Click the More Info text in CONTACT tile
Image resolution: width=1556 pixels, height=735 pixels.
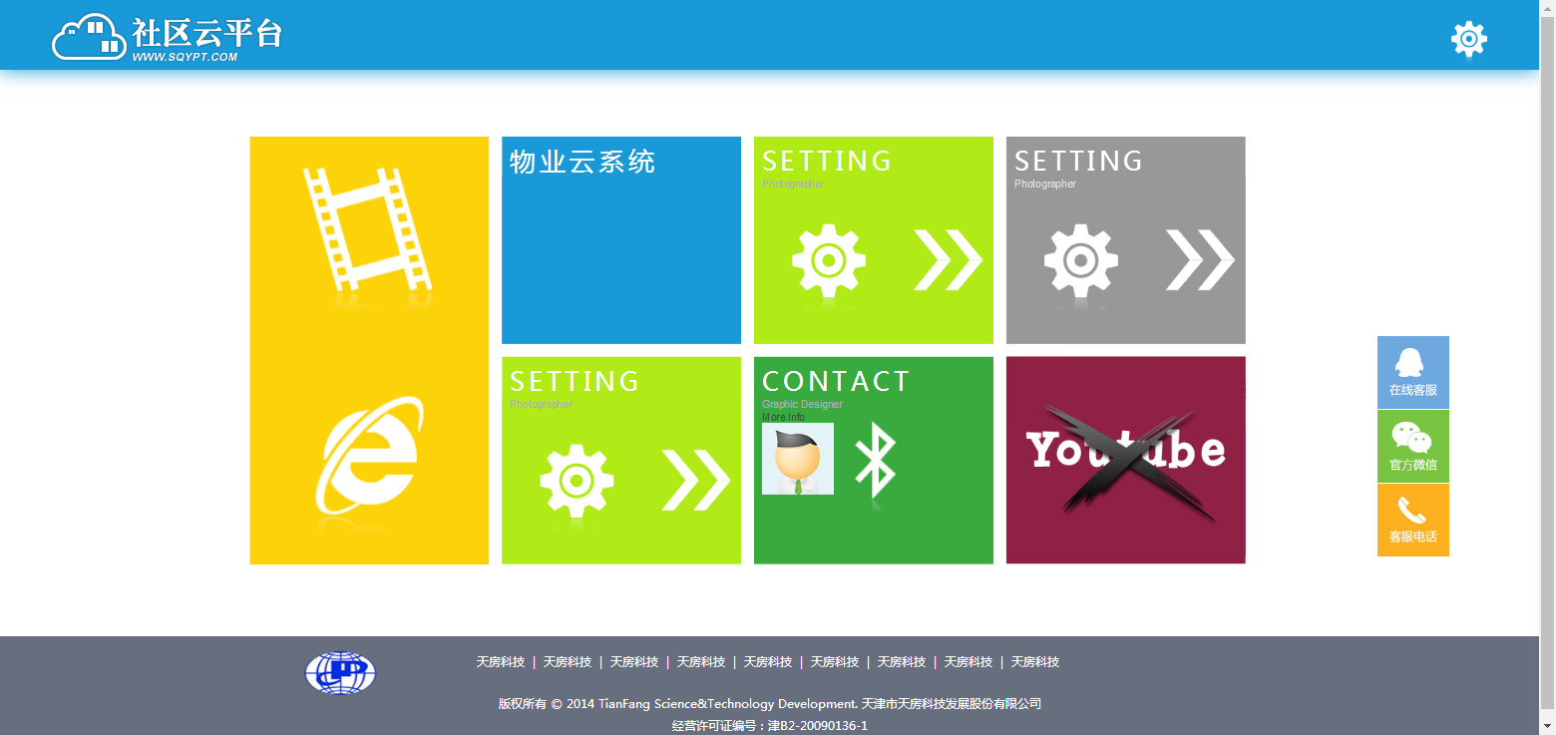click(x=783, y=417)
